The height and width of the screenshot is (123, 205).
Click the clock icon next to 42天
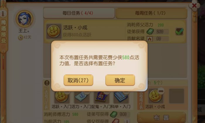(20, 37)
